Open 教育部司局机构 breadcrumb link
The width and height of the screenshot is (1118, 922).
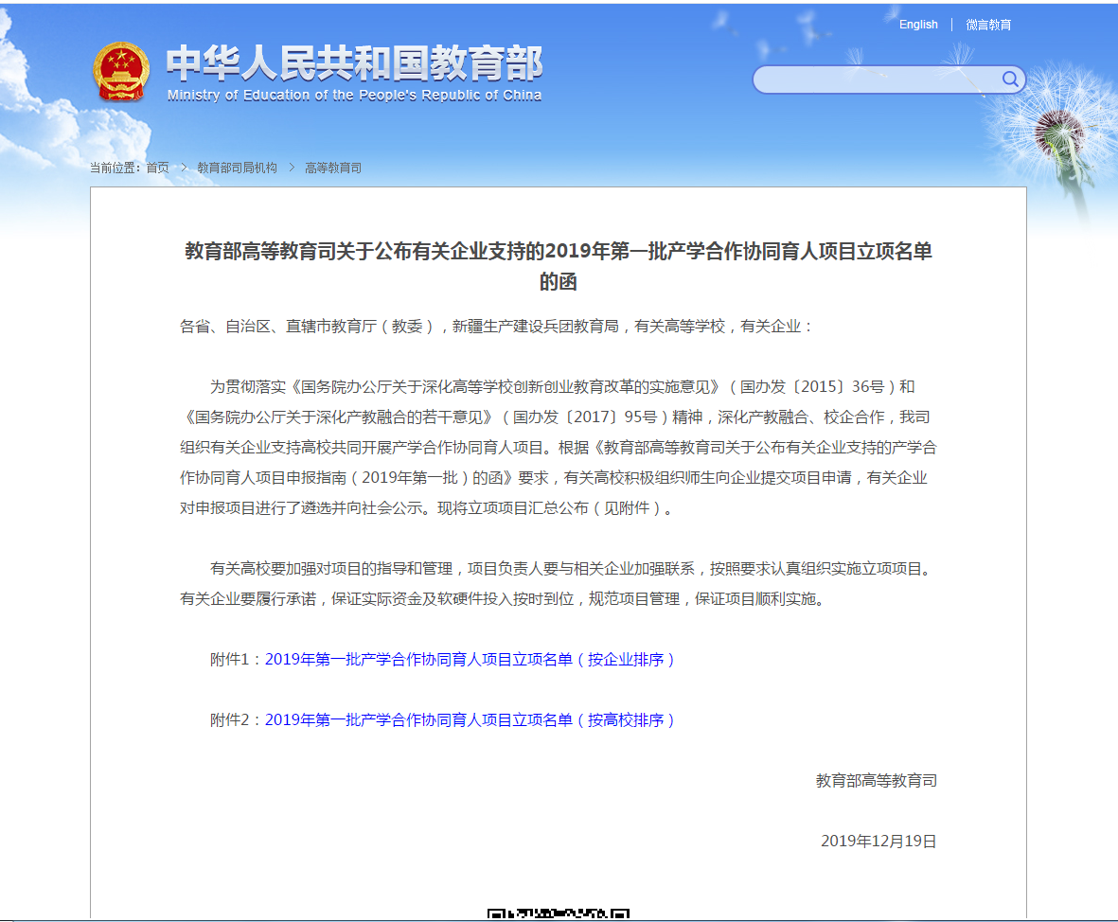point(237,168)
